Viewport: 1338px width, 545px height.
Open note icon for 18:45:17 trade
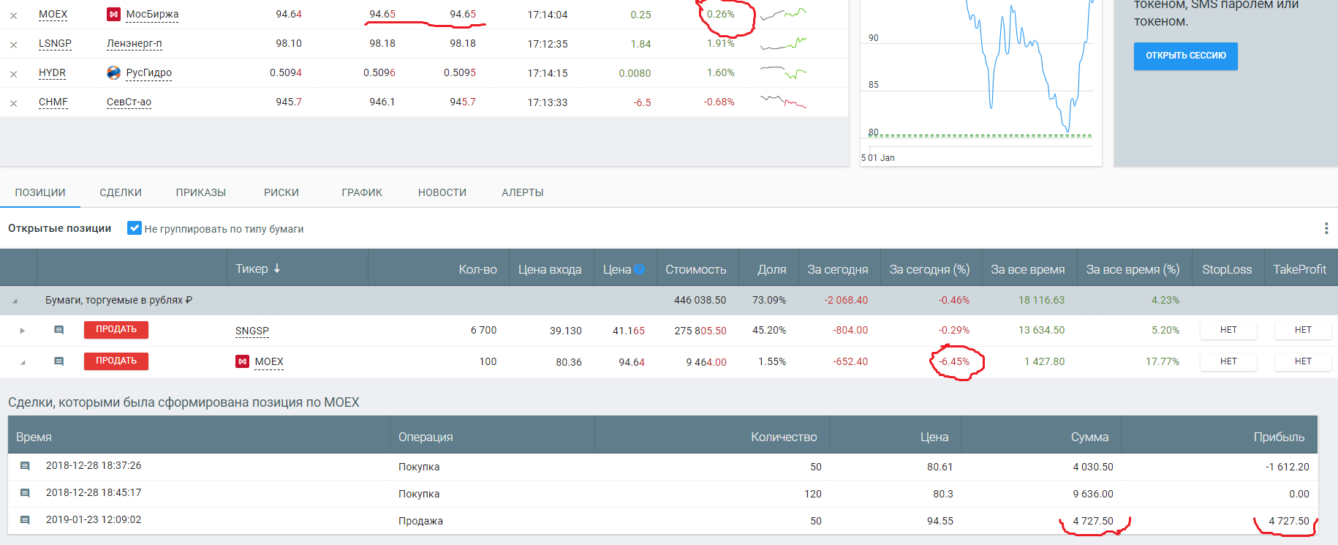coord(25,493)
